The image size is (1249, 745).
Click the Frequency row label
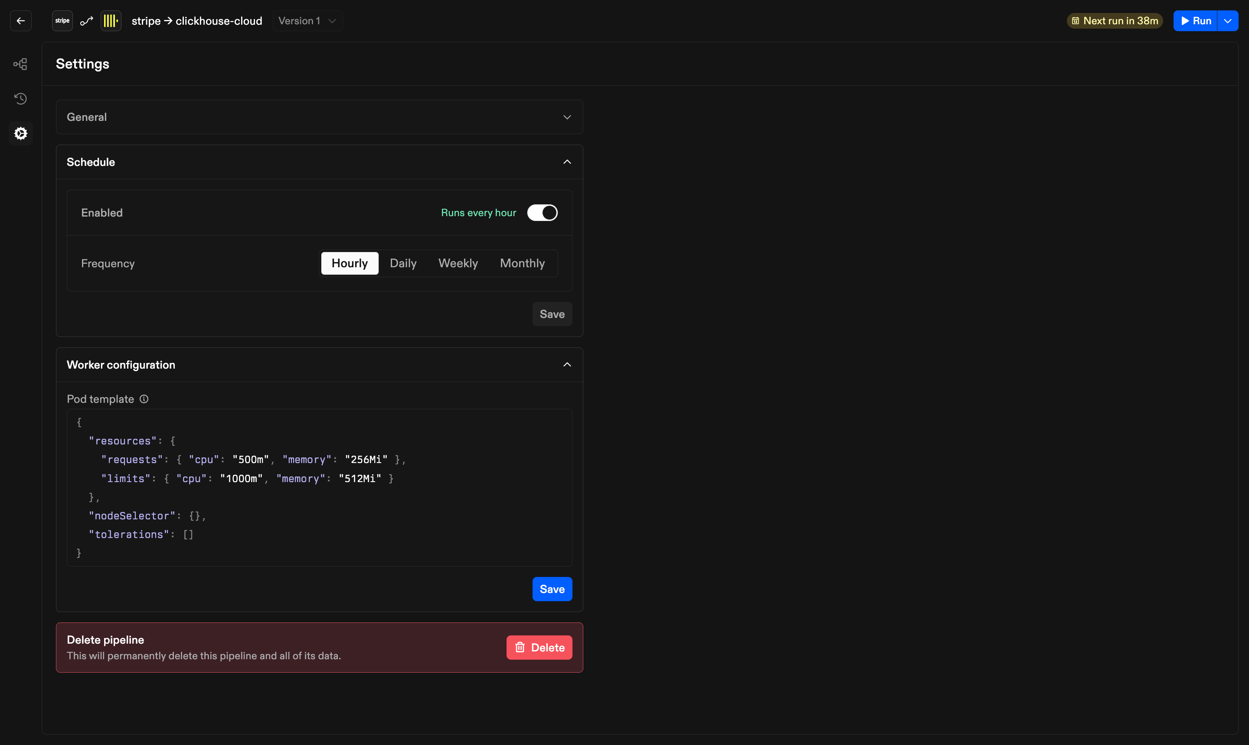tap(108, 263)
